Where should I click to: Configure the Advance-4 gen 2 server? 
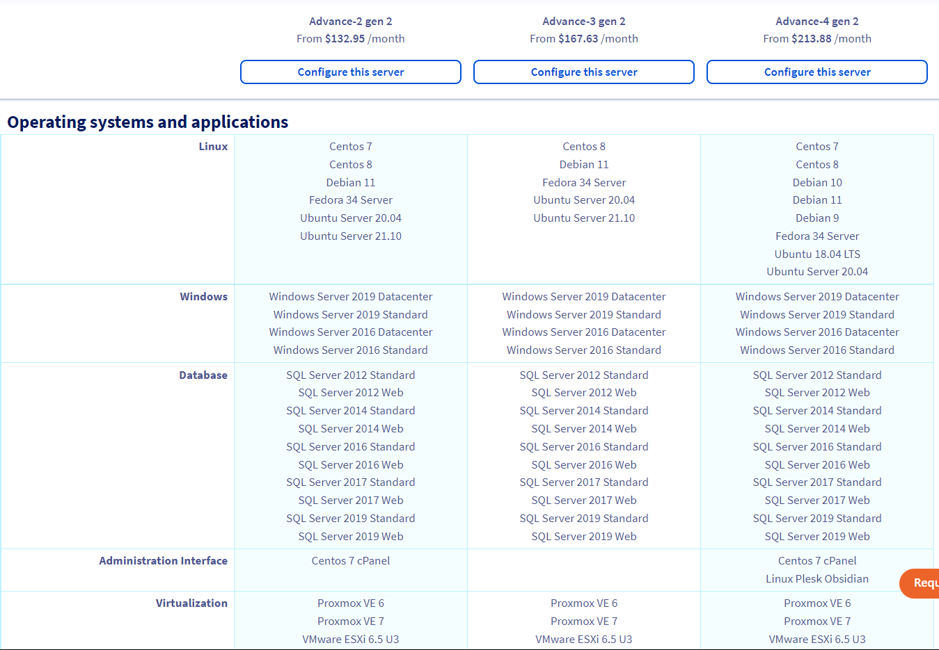point(817,72)
